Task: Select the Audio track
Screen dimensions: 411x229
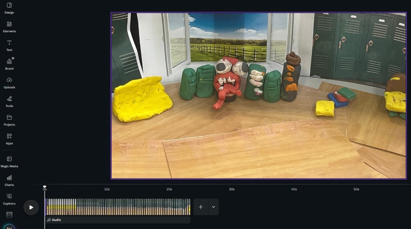Action: point(118,220)
